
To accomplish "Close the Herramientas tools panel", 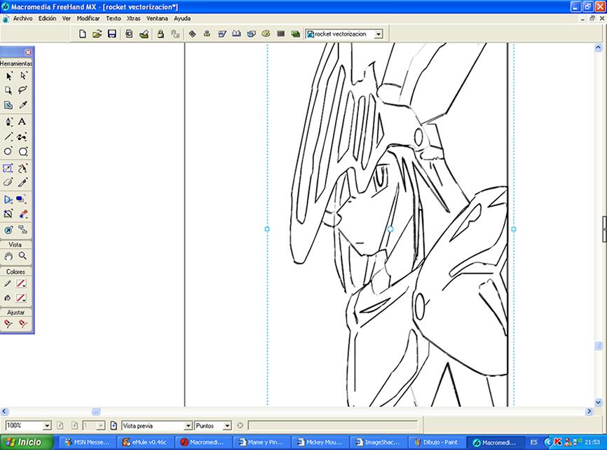I will (x=28, y=53).
